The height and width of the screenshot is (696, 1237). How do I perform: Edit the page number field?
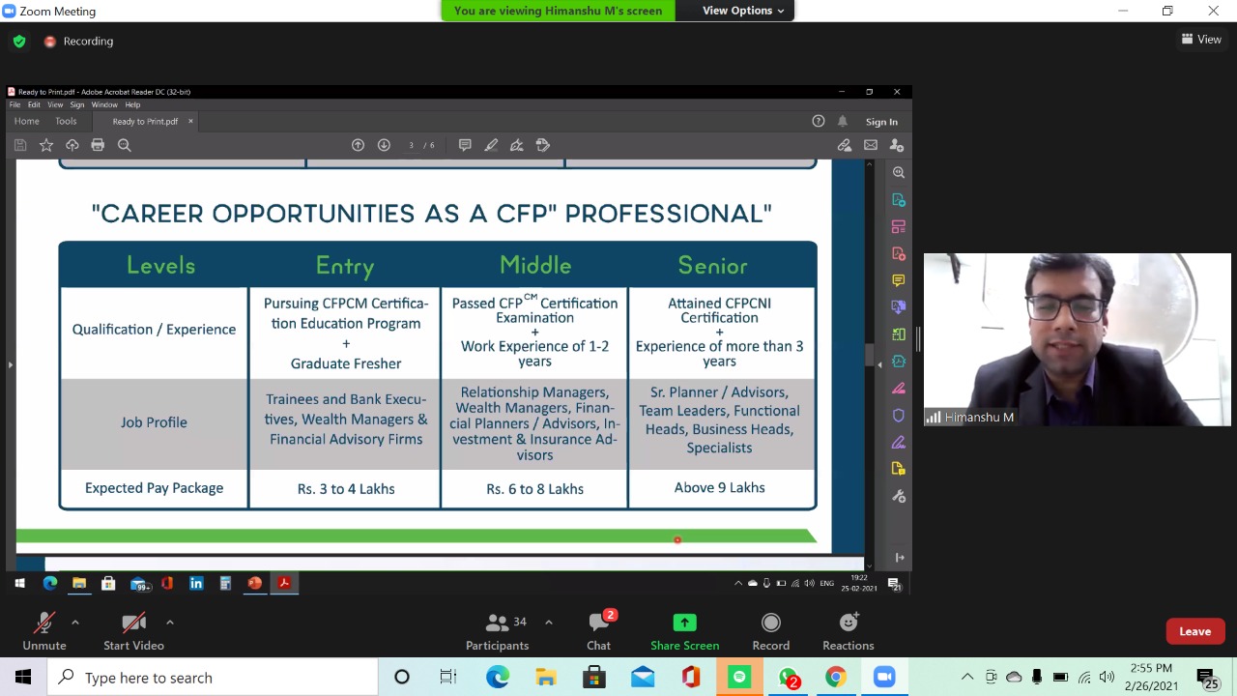click(x=413, y=145)
